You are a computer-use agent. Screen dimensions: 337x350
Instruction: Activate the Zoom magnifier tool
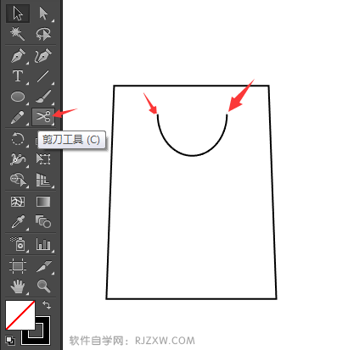43,286
